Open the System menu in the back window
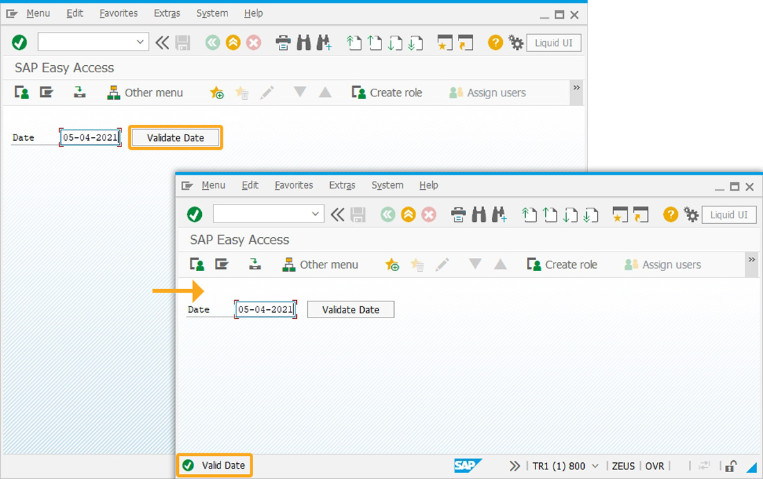 coord(212,14)
